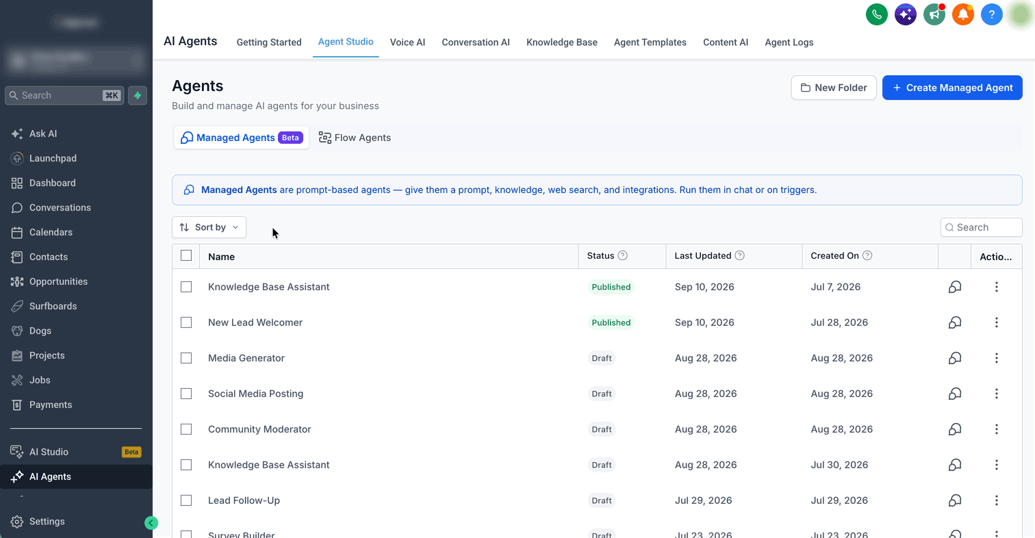Open the user profile avatar

[1021, 14]
